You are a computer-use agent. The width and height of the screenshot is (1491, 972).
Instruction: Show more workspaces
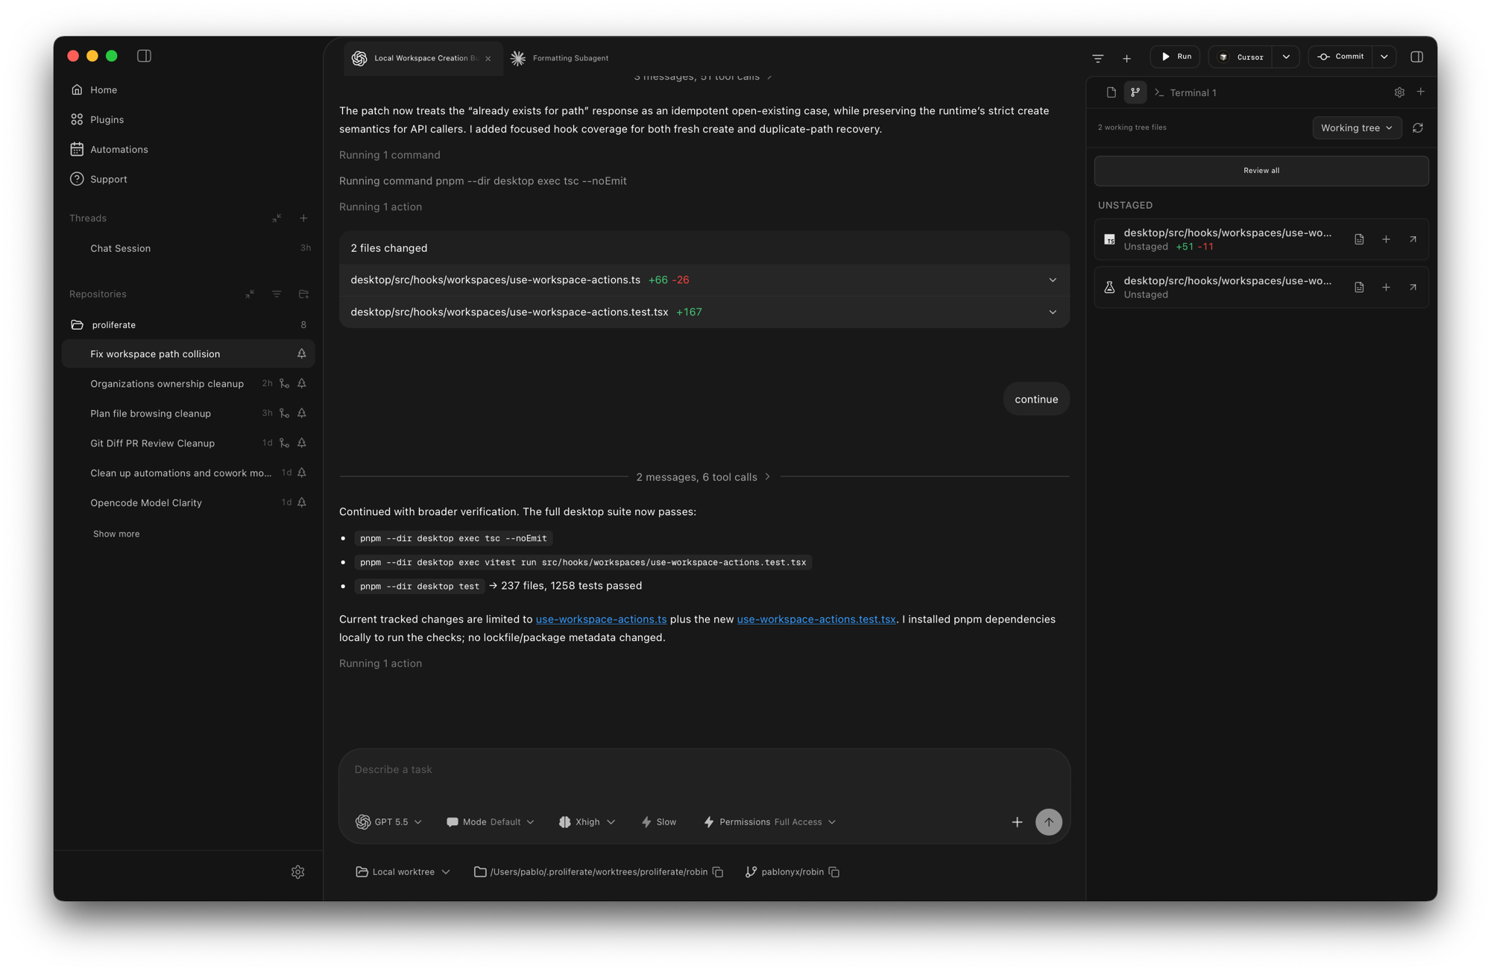point(116,534)
